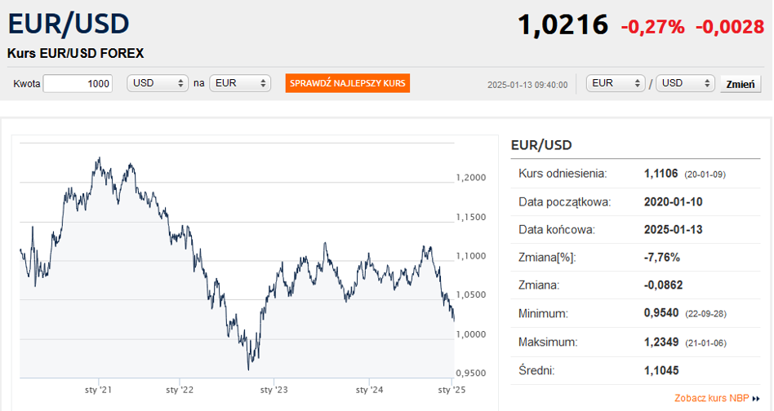Open the EUR target currency dropdown
This screenshot has width=774, height=411.
click(240, 83)
